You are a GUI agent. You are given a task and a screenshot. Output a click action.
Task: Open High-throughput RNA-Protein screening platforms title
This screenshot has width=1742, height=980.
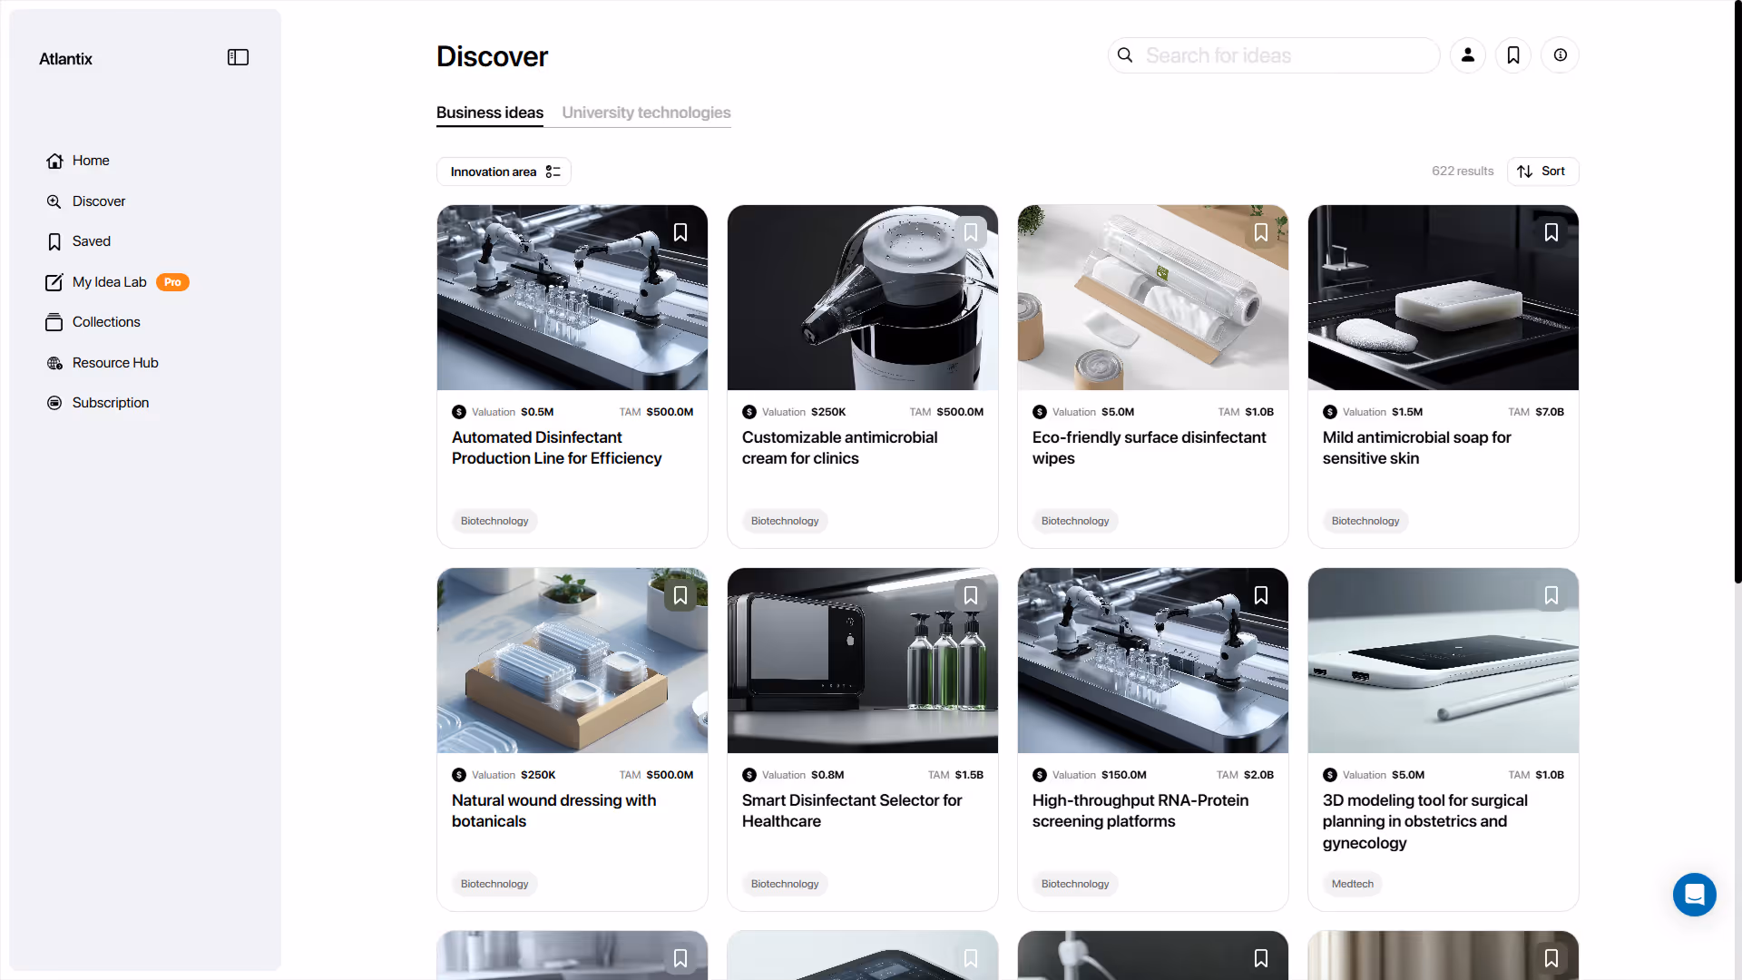(x=1140, y=810)
